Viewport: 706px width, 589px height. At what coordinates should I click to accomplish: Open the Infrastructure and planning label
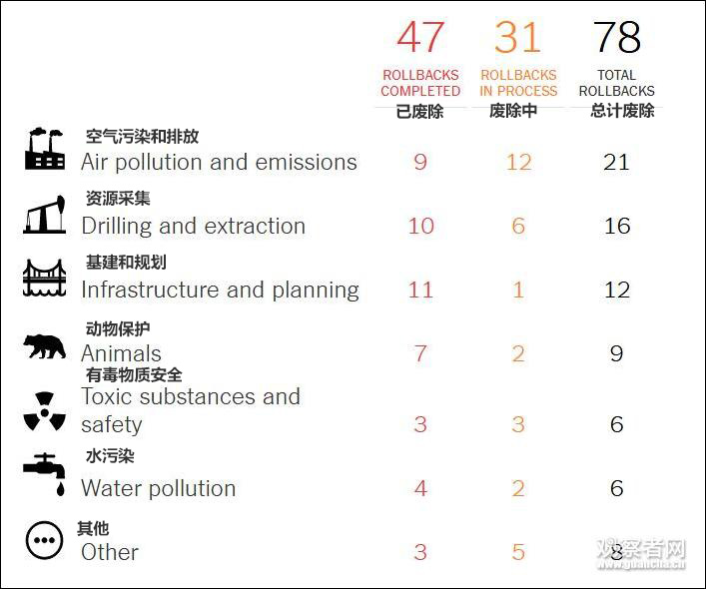[x=220, y=290]
